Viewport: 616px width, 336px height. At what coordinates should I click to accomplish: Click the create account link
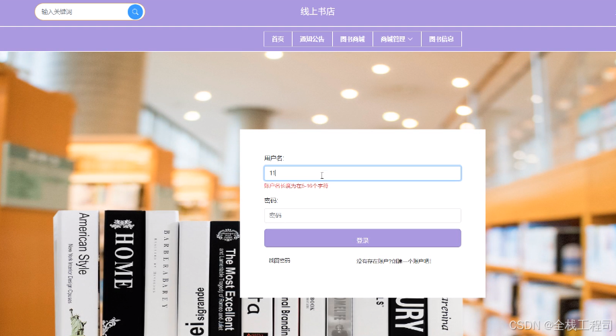(393, 261)
